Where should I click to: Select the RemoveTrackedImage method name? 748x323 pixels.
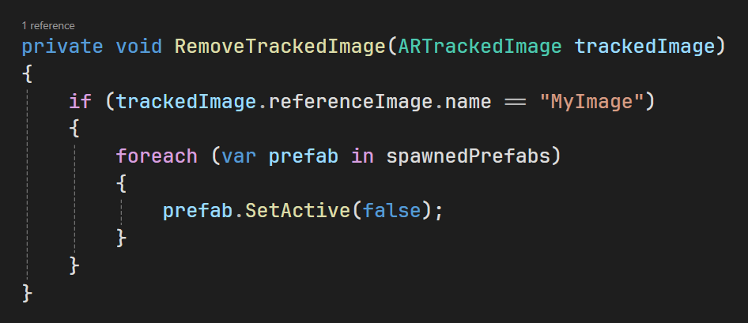280,47
